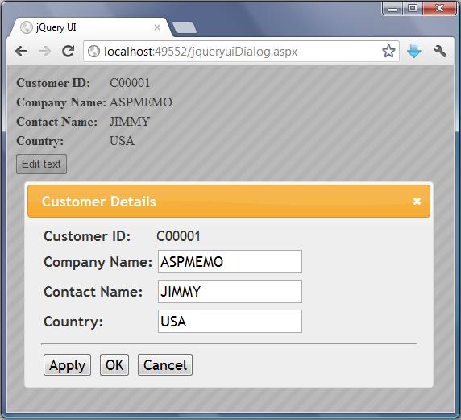Minimize the browser window
461x420 pixels.
392,9
